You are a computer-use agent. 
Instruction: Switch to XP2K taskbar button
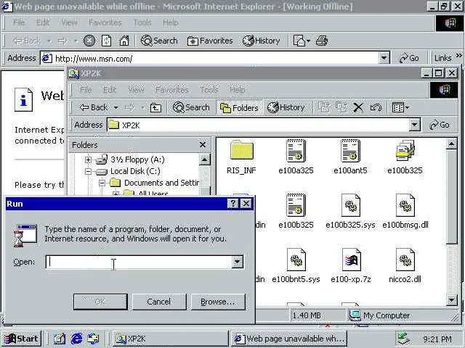(170, 339)
